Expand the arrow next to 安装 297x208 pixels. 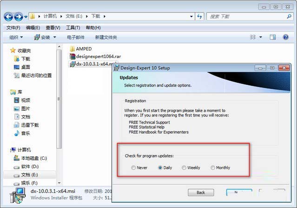click(x=54, y=37)
